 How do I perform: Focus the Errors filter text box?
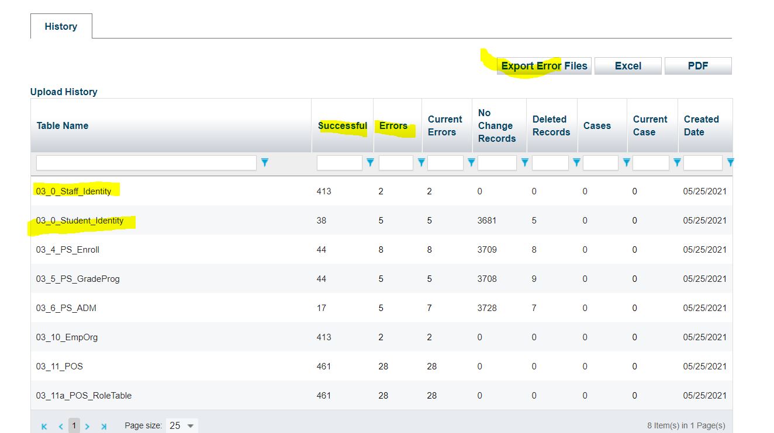[396, 163]
